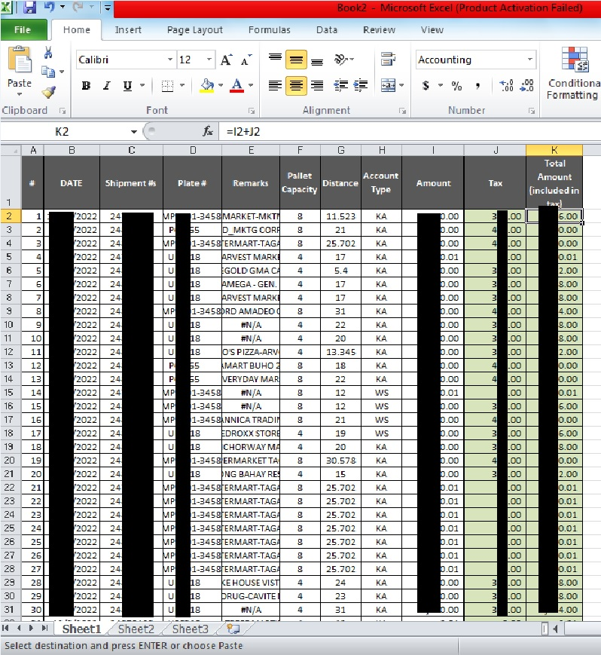The width and height of the screenshot is (601, 655).
Task: Apply the yellow Fill Color bucket
Action: [207, 86]
